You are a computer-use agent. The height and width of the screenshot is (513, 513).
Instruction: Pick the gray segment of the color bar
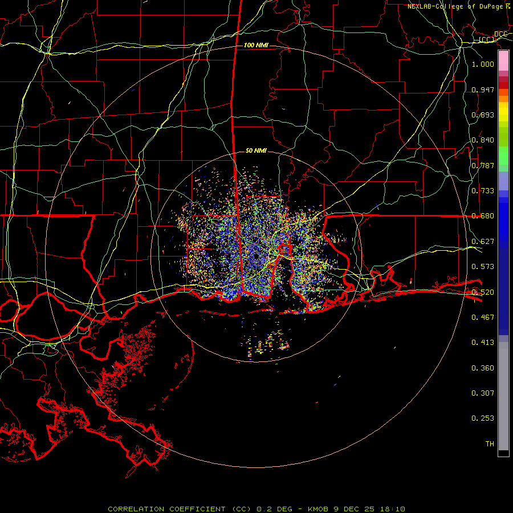pyautogui.click(x=503, y=396)
